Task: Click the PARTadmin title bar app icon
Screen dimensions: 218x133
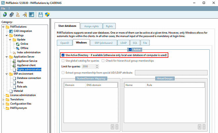Action: [3, 3]
